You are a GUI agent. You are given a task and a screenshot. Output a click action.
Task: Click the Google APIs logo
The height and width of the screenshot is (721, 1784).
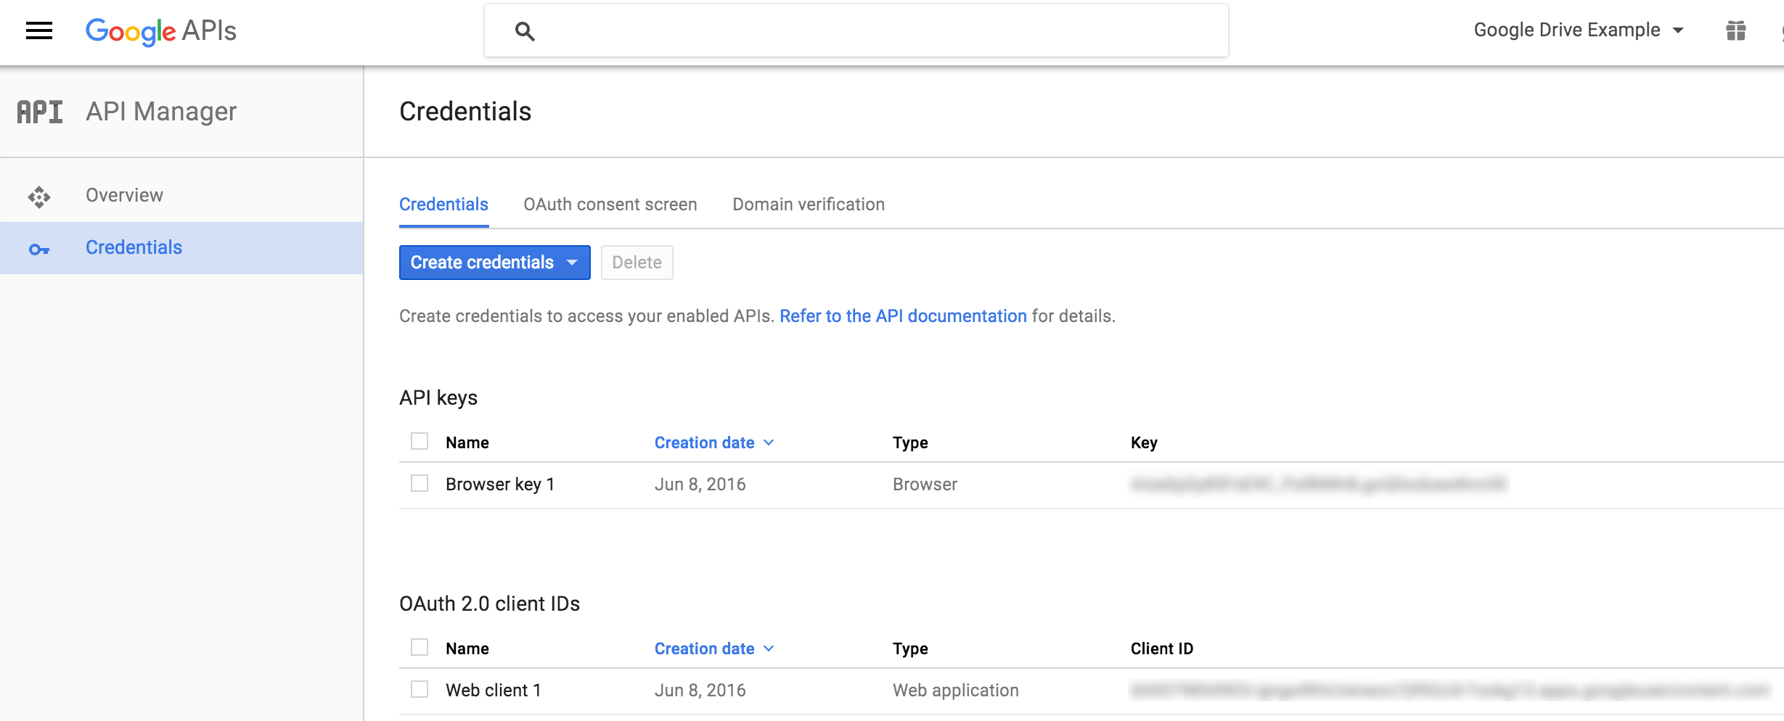tap(160, 30)
